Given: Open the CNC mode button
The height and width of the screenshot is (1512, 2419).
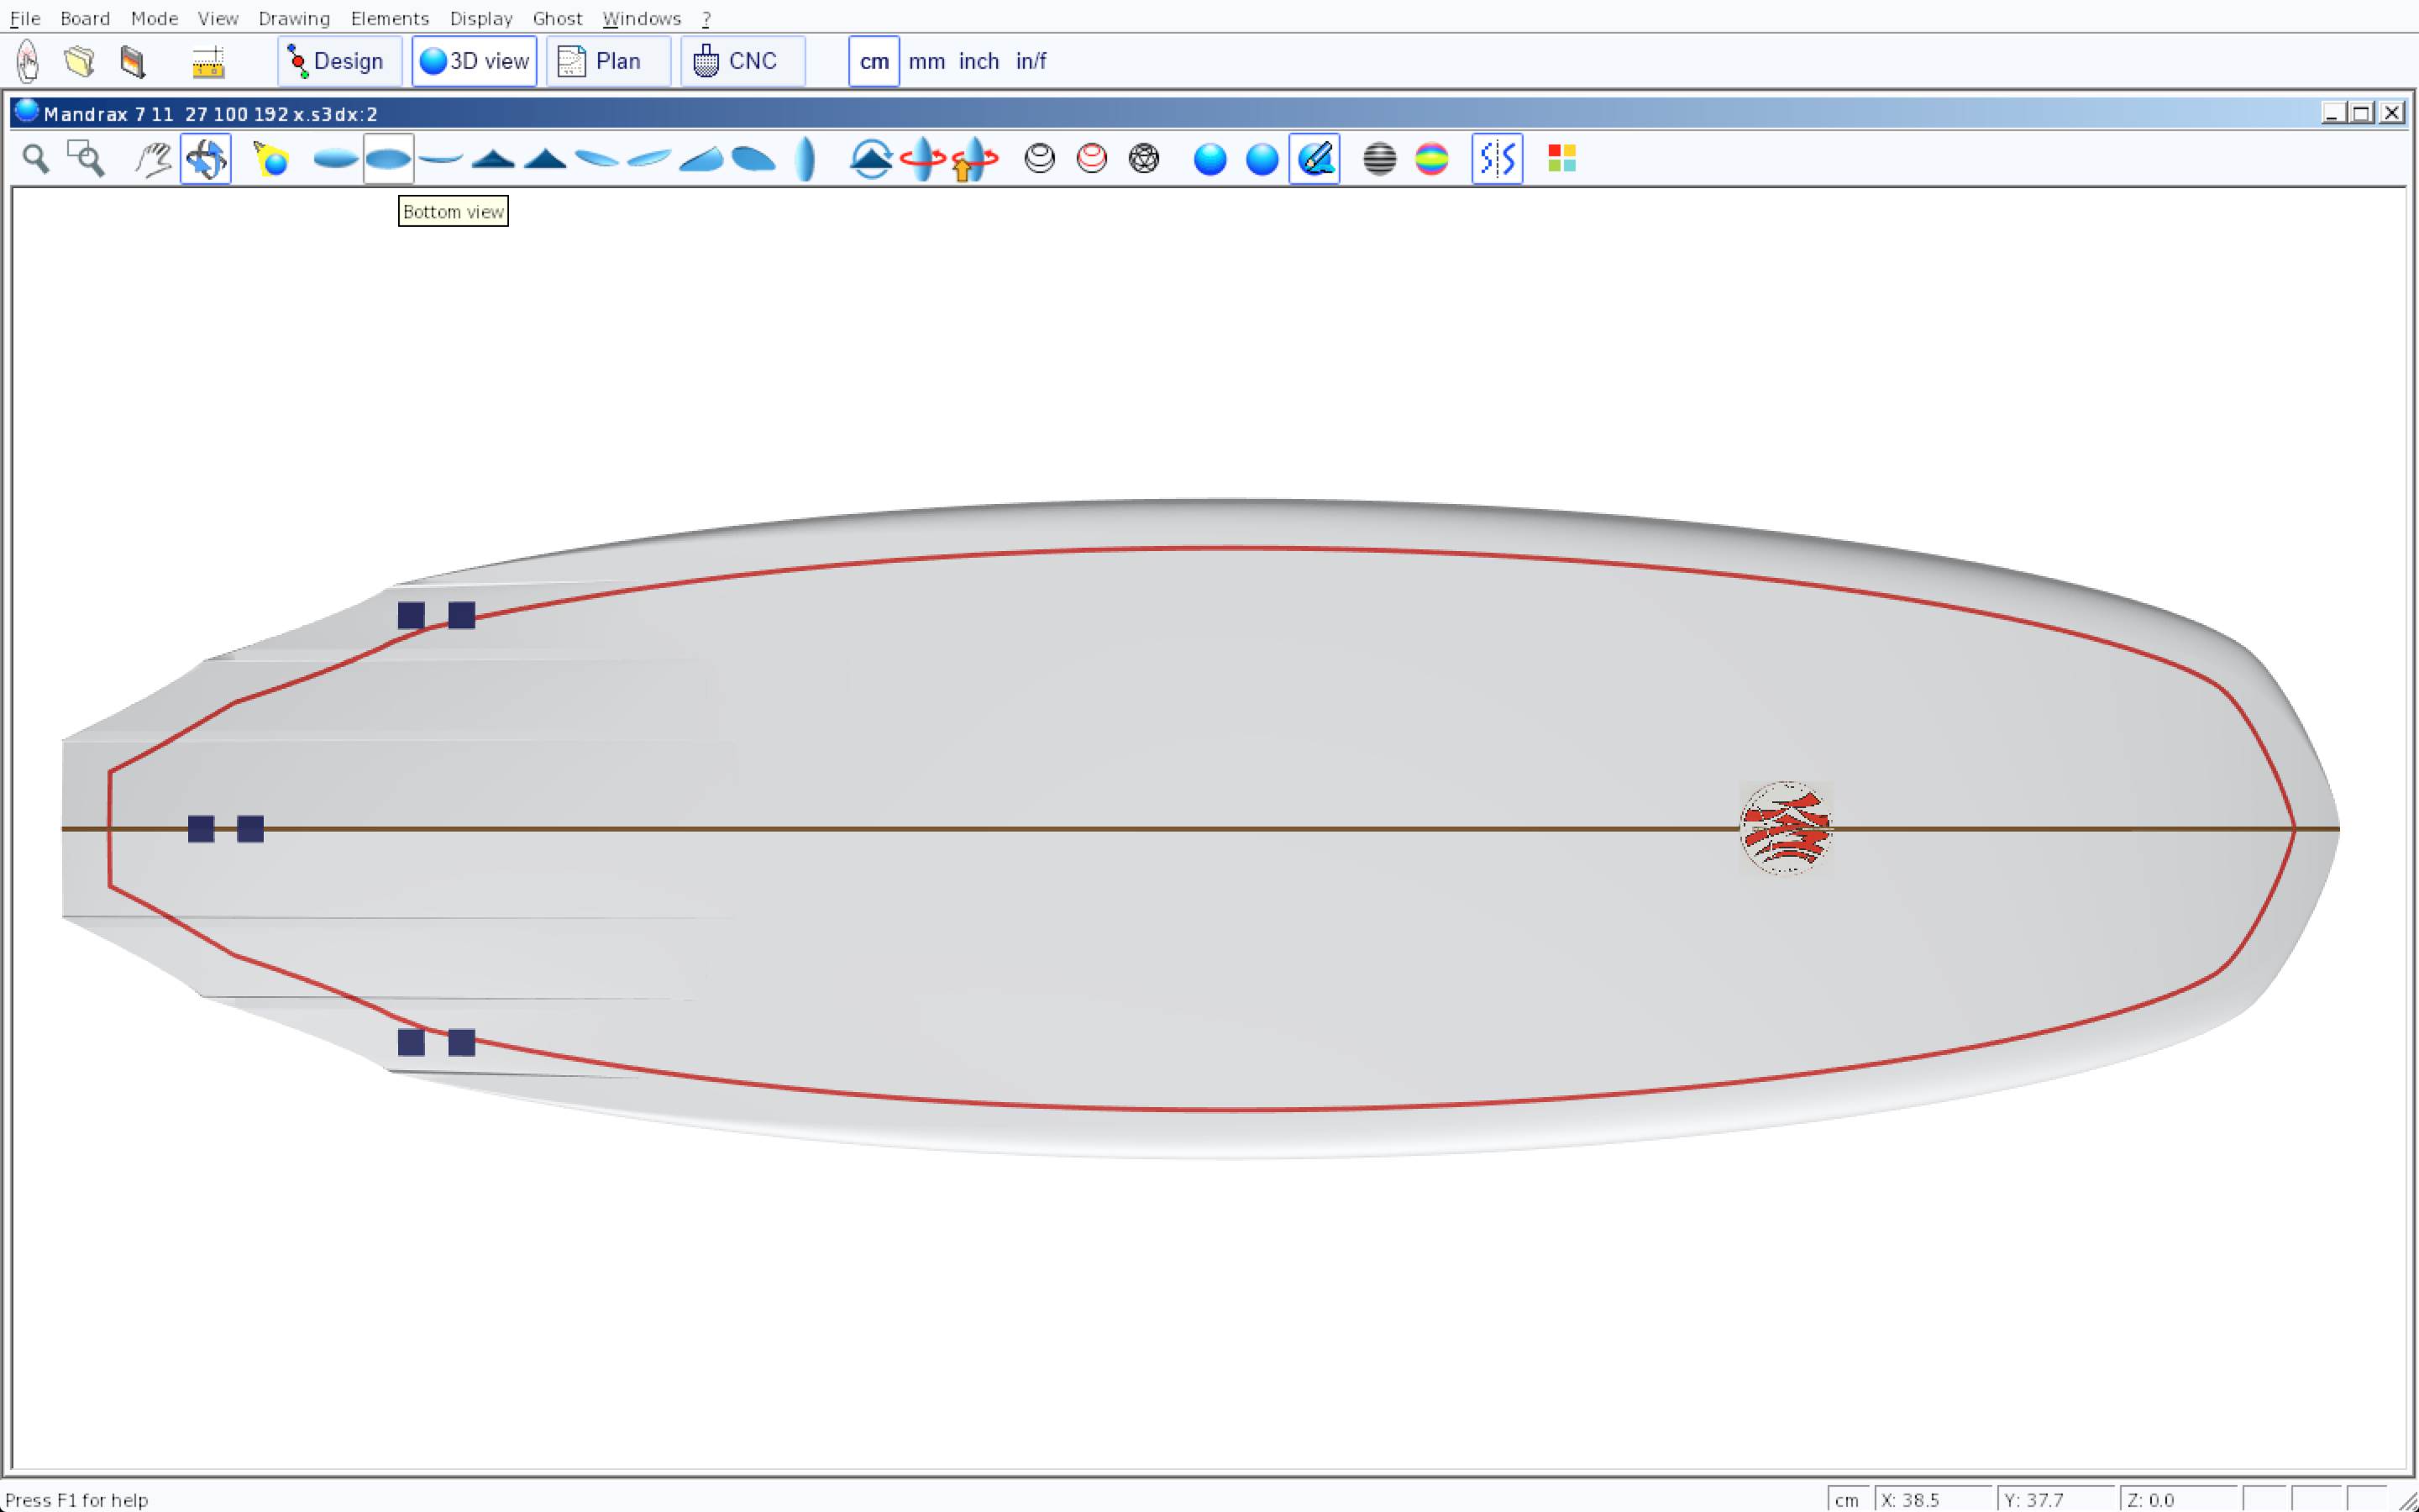Looking at the screenshot, I should click(x=742, y=61).
